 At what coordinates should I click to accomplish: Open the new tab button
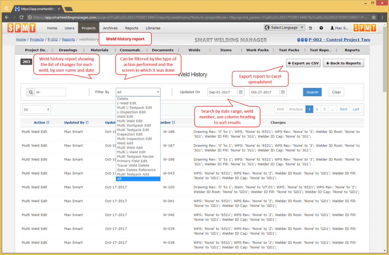(x=68, y=9)
